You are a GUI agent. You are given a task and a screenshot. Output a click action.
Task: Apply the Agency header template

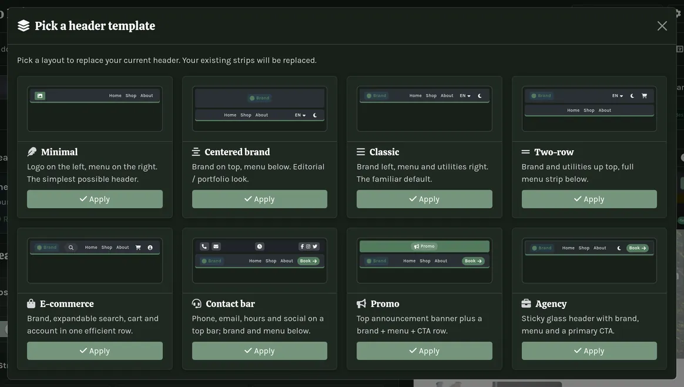[x=589, y=351]
